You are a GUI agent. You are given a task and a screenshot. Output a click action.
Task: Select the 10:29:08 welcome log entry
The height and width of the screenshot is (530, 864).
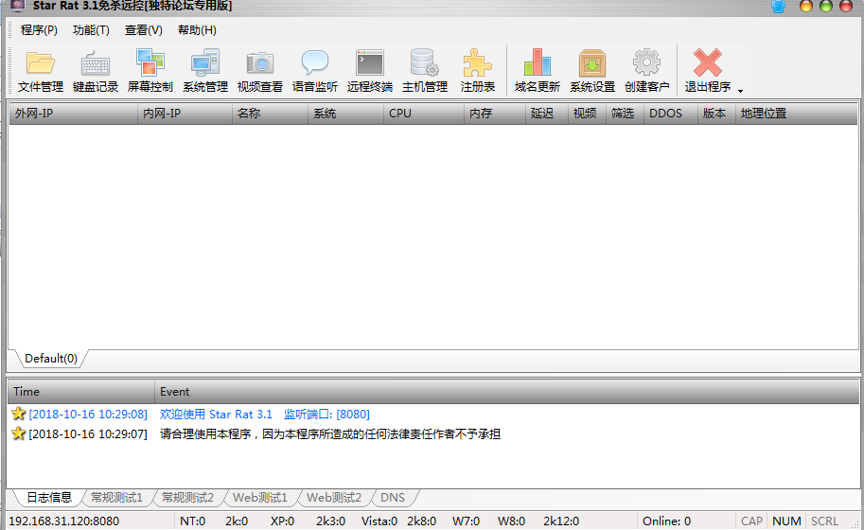click(433, 415)
